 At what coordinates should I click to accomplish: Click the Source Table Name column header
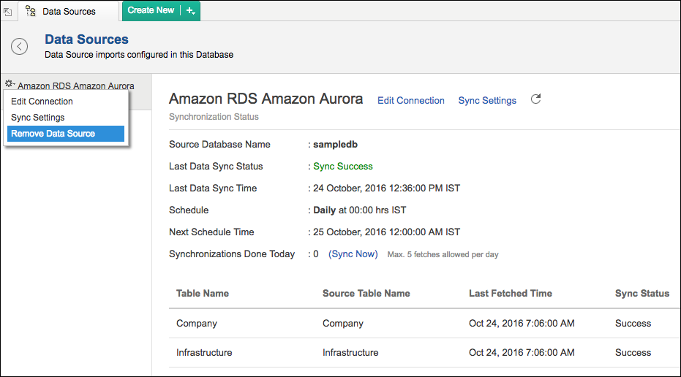click(366, 294)
